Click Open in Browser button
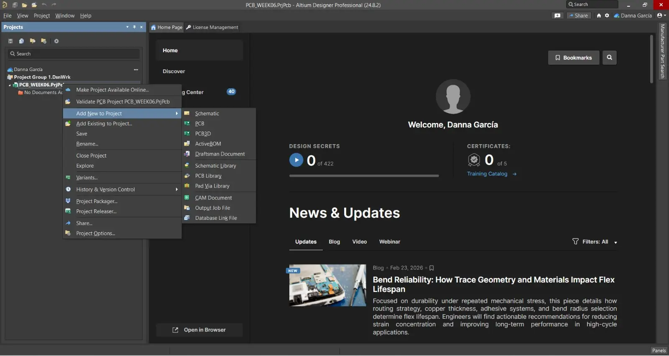The width and height of the screenshot is (669, 356). (199, 330)
